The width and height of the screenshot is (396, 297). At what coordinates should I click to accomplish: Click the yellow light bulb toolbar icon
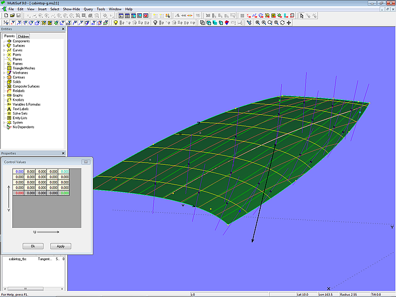[x=115, y=23]
